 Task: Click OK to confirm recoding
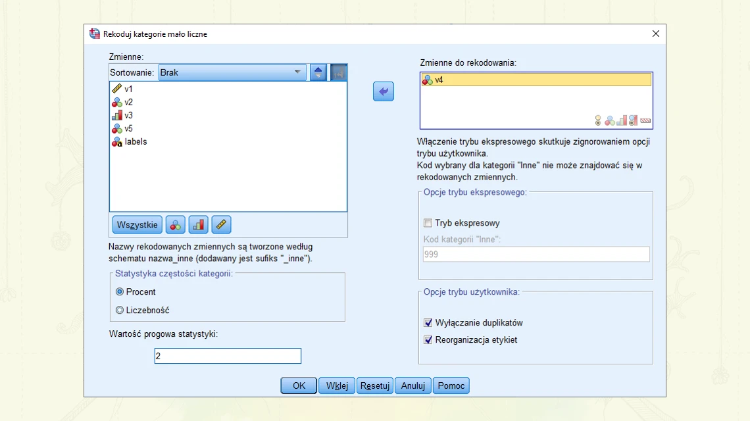[x=299, y=385]
